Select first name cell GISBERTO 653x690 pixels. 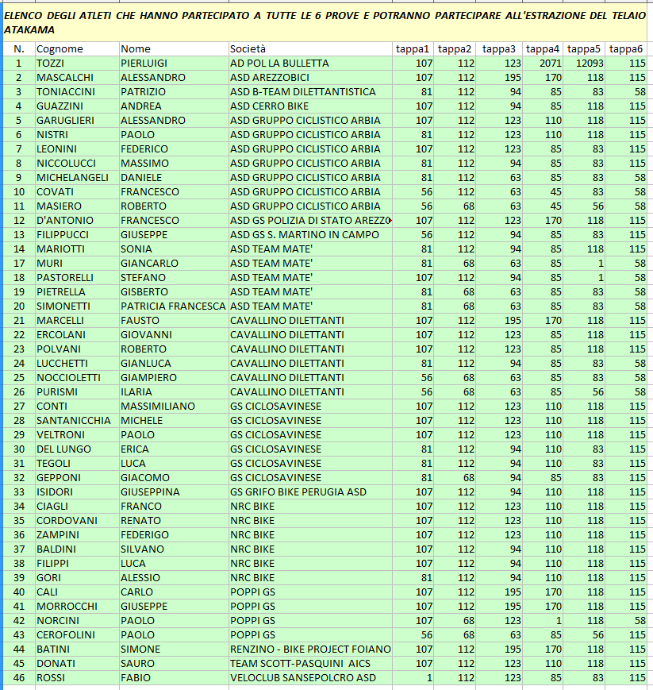pos(174,292)
